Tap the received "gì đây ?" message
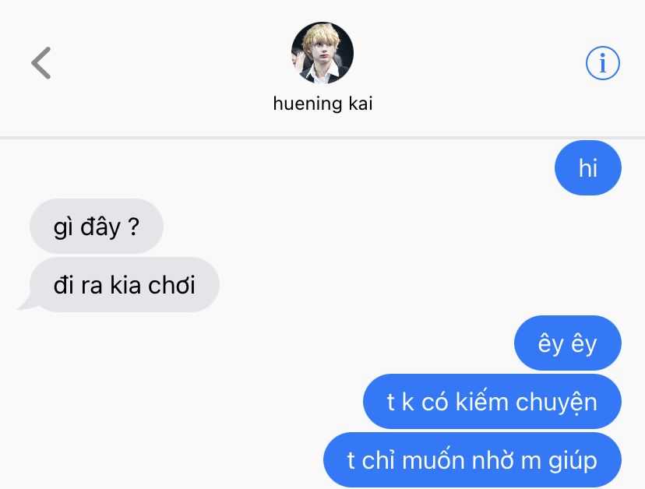Image resolution: width=645 pixels, height=489 pixels. point(97,226)
